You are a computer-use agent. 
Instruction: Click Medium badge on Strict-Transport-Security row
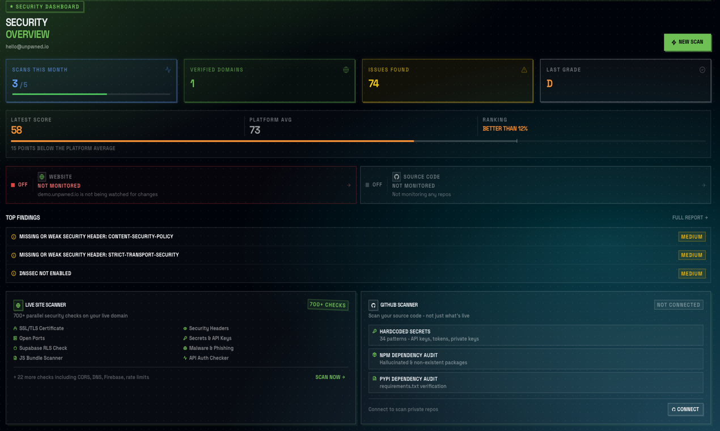tap(692, 255)
